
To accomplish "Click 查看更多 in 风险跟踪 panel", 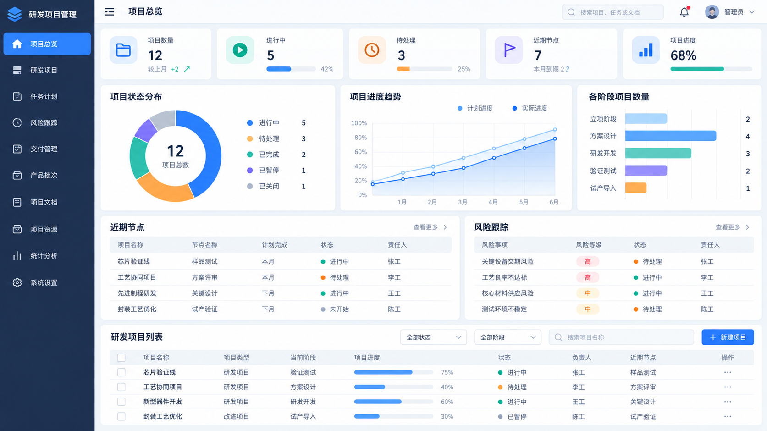I will click(x=733, y=227).
